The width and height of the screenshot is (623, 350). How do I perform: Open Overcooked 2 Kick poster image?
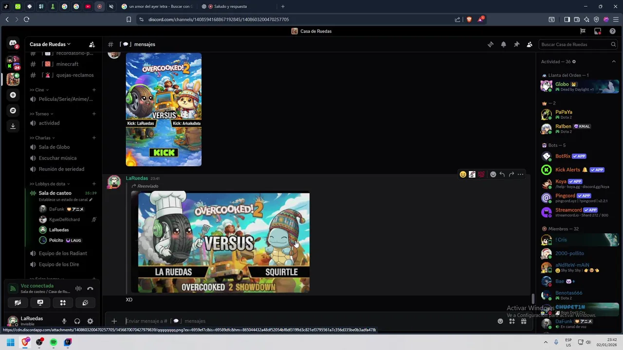pyautogui.click(x=164, y=110)
